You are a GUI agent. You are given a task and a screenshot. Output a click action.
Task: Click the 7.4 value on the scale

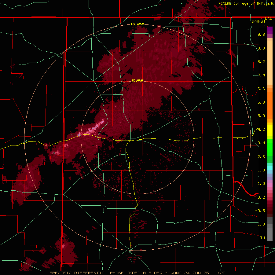click(261, 75)
